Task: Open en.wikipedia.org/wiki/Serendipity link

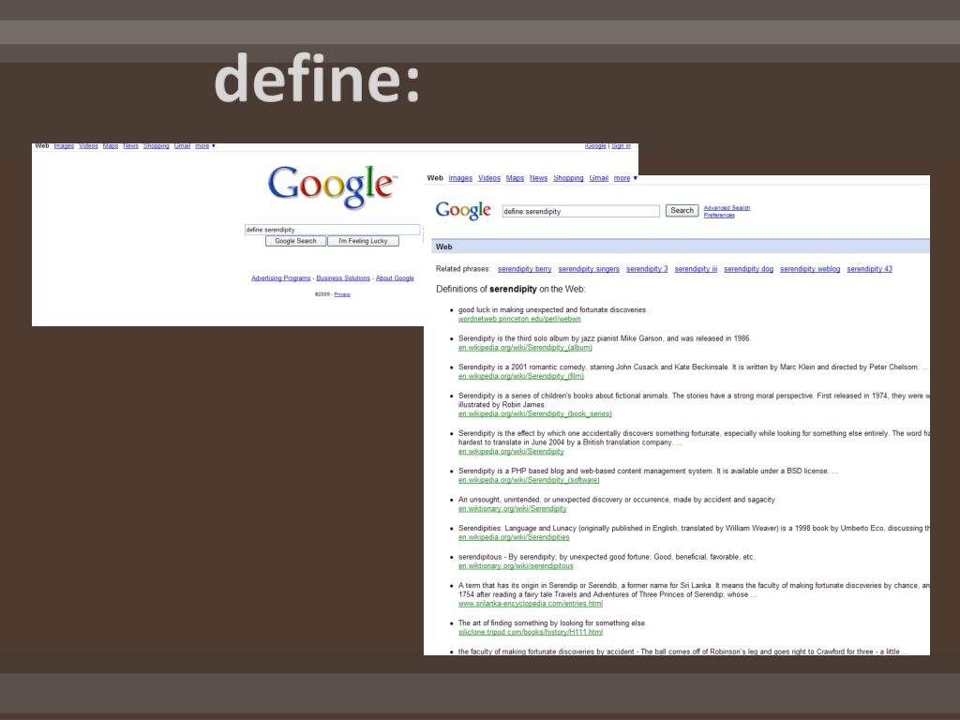Action: coord(511,452)
